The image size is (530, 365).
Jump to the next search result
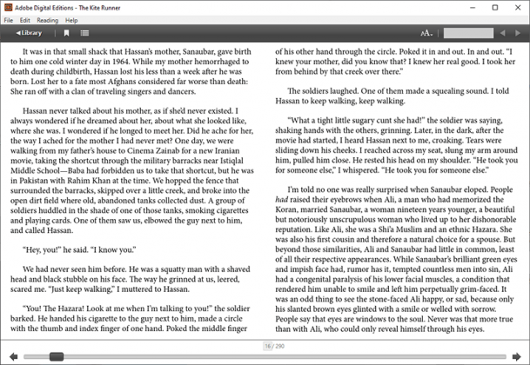pos(519,33)
